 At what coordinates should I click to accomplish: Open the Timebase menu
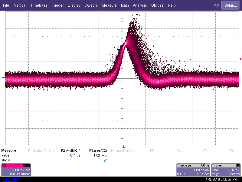pyautogui.click(x=39, y=5)
